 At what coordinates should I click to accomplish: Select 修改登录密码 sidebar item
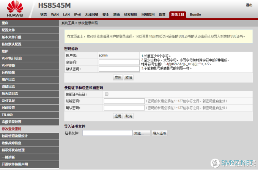[x=29, y=129]
